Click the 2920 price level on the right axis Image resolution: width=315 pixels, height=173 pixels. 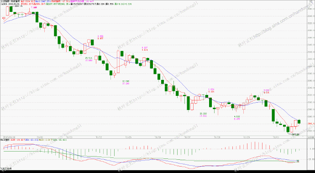311,131
